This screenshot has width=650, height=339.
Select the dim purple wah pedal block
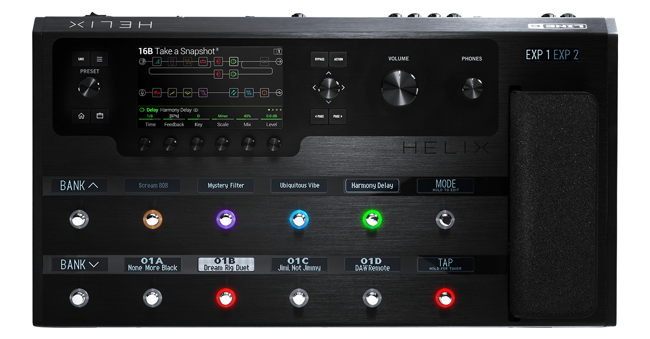[x=172, y=61]
